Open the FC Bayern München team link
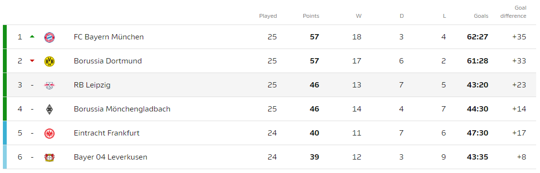Screen dimensions: 540x173 tap(109, 37)
